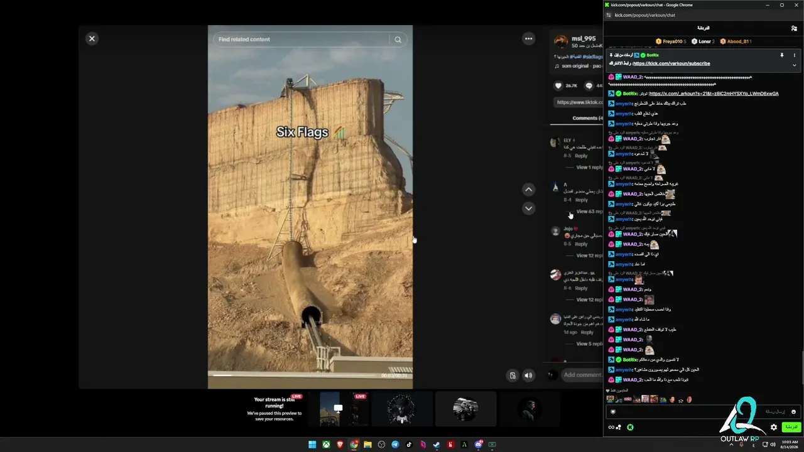
Task: Open msl_995 profile name
Action: click(x=584, y=38)
